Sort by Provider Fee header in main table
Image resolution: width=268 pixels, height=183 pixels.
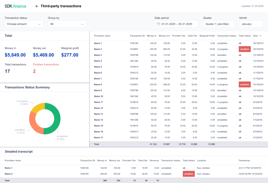179,36
